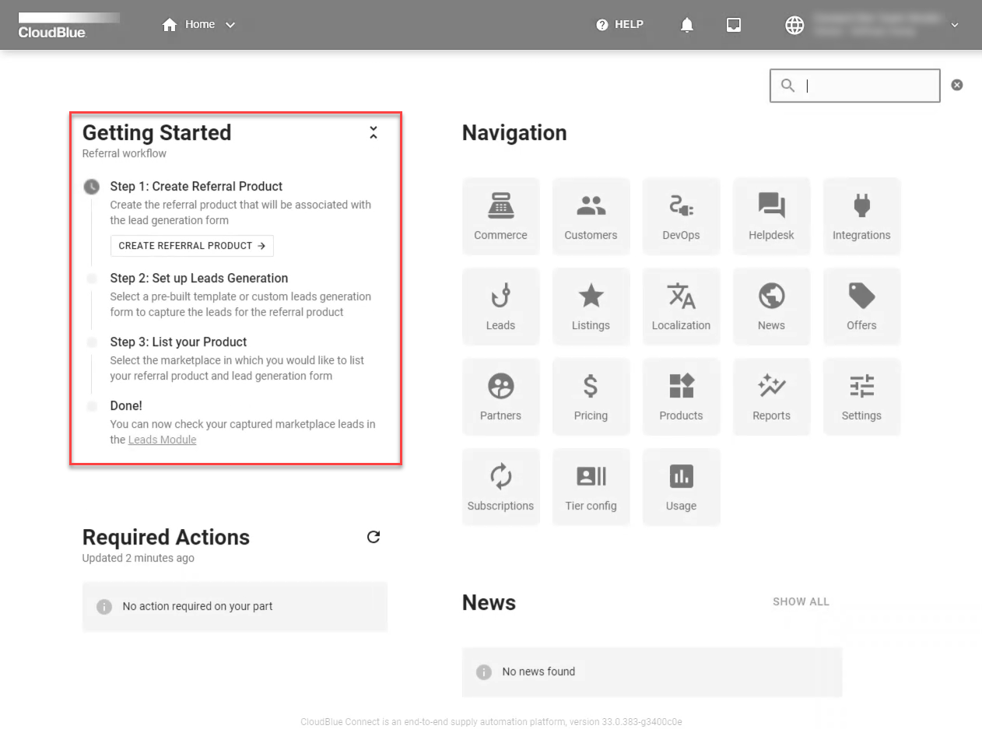Open the Offers module tile
The image size is (982, 729).
[861, 307]
